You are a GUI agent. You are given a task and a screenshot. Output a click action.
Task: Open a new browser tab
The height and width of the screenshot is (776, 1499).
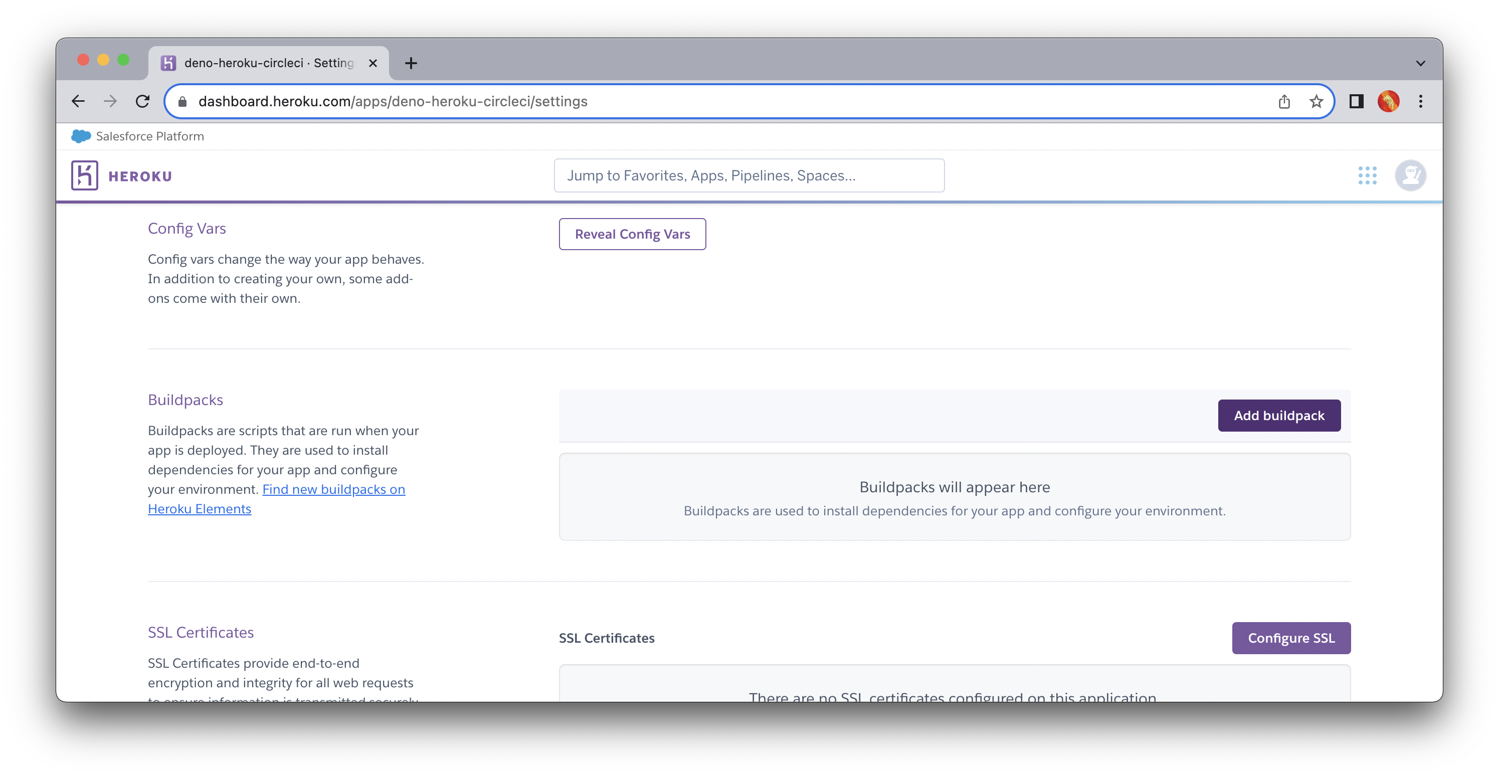click(x=411, y=63)
